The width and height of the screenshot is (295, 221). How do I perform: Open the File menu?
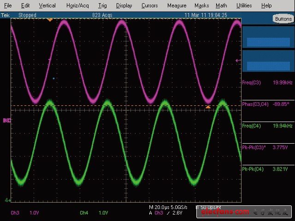(8, 6)
